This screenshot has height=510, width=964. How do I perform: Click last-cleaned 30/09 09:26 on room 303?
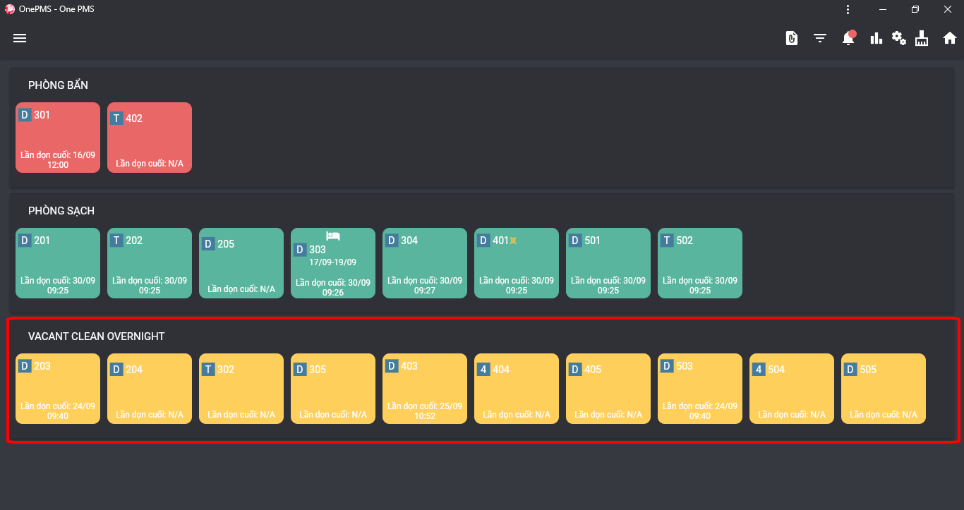coord(333,288)
